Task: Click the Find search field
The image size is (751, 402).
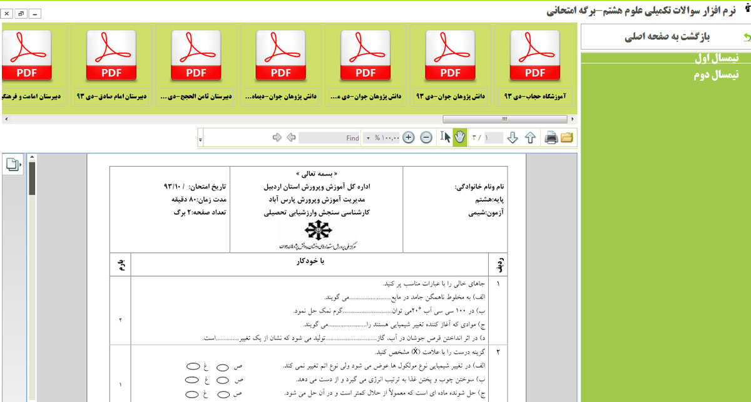Action: point(329,138)
